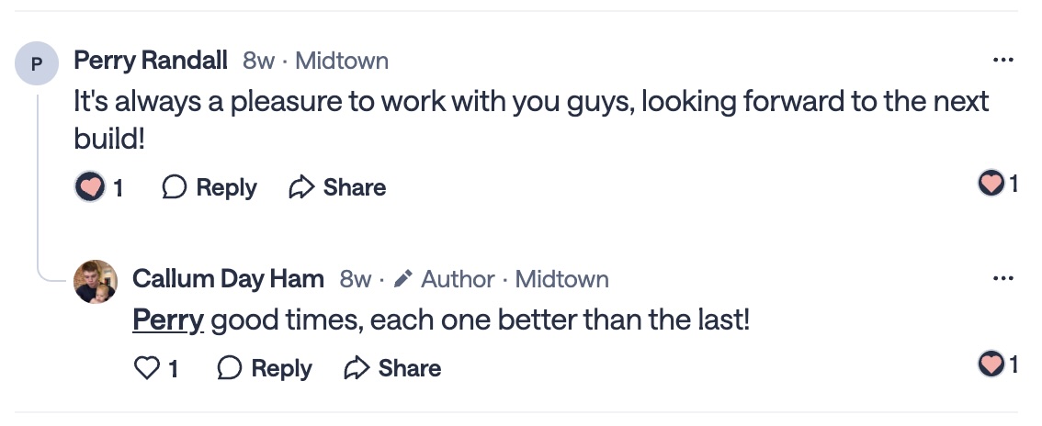1042x426 pixels.
Task: Click the 8w timestamp on Perry's comment
Action: pyautogui.click(x=258, y=61)
